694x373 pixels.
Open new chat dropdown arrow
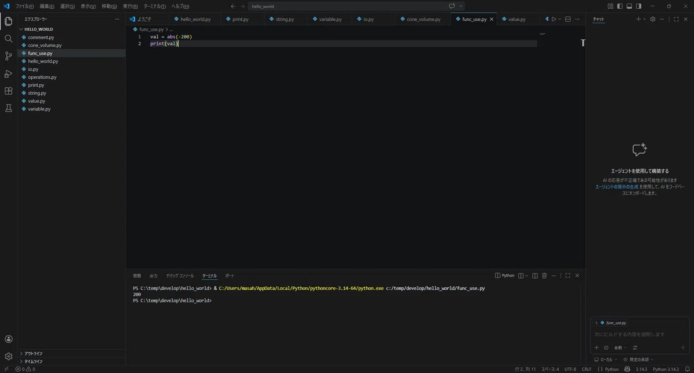tap(644, 19)
